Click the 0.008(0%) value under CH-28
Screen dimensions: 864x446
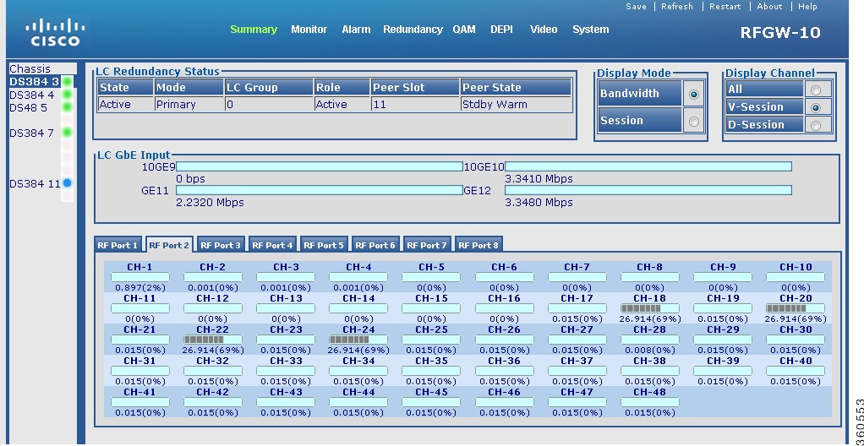pos(649,351)
